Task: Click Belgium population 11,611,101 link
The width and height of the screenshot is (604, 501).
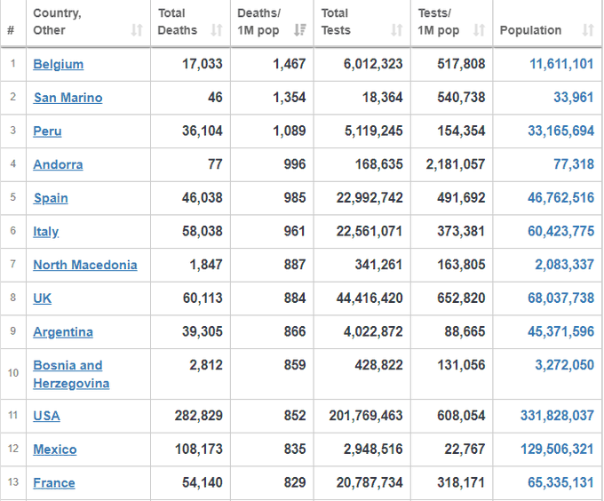Action: point(561,64)
